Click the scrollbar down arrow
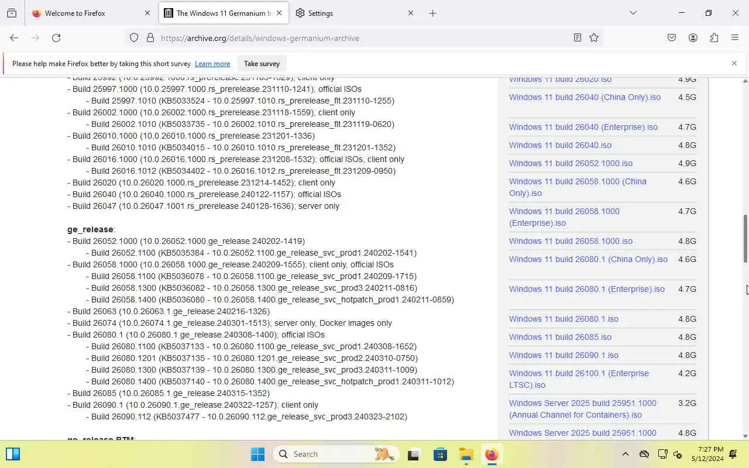Screen dimensions: 749x468 [745, 436]
